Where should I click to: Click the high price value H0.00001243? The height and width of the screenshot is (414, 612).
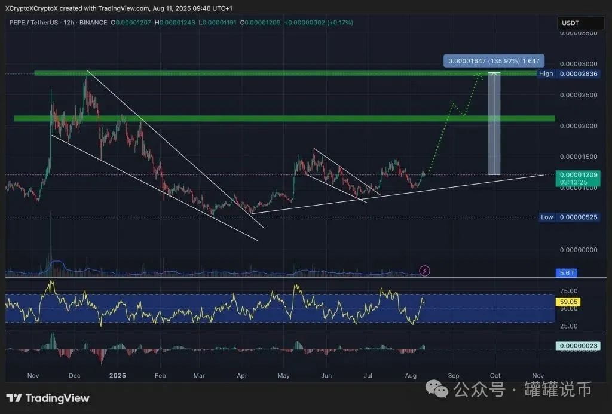coord(175,23)
